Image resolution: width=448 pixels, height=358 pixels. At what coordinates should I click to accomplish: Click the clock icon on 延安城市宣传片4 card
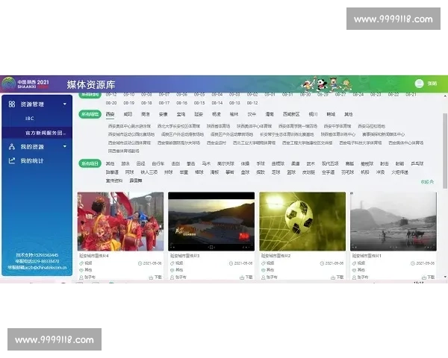140,263
